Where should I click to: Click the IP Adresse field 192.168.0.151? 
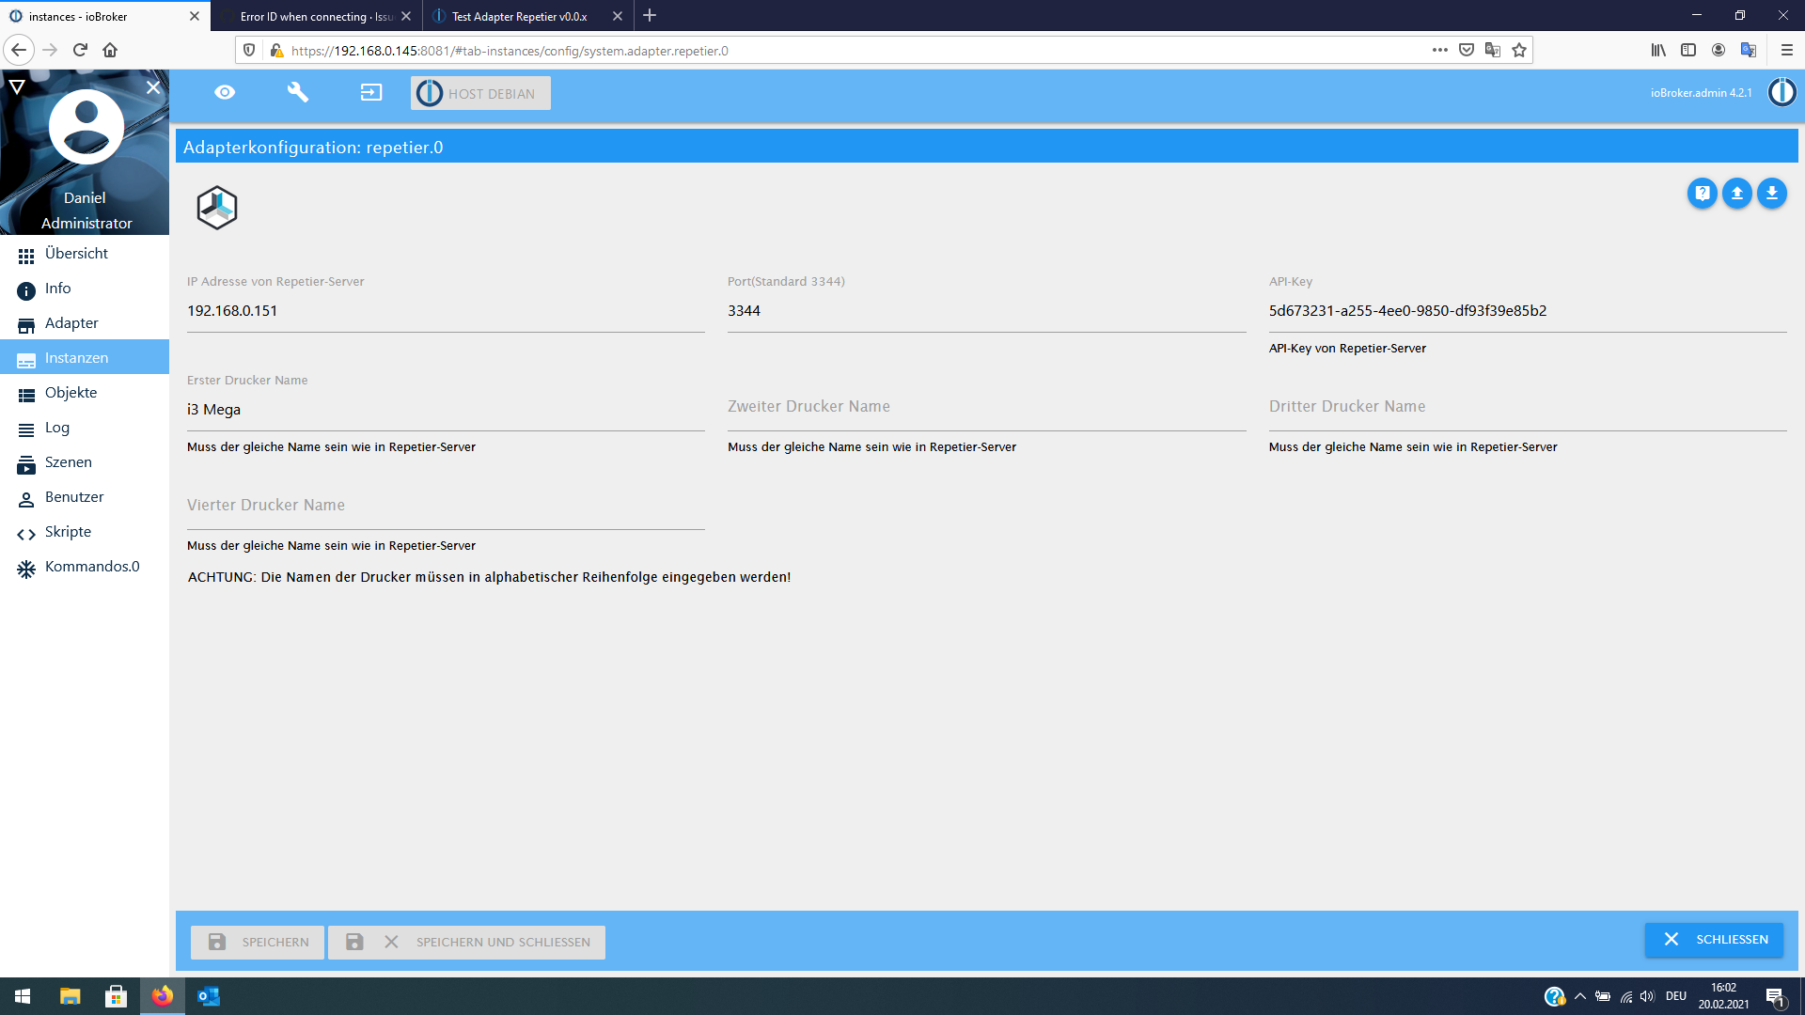click(446, 311)
